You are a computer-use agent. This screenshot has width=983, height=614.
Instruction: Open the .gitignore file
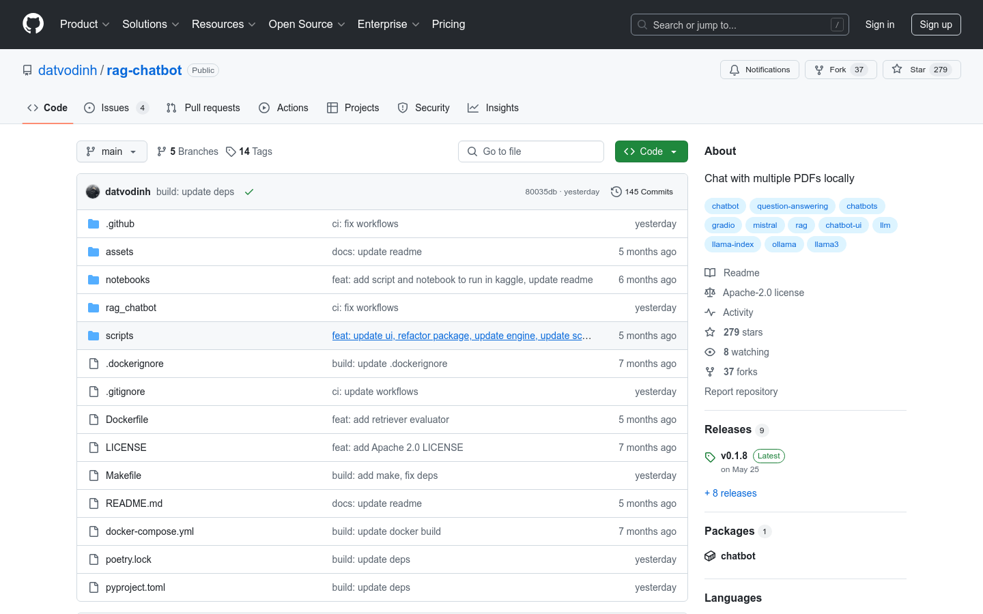tap(125, 392)
